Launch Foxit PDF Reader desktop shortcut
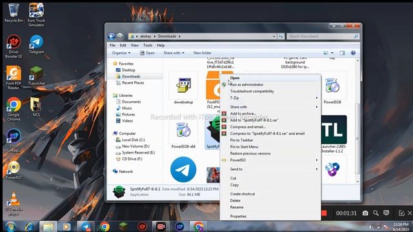The width and height of the screenshot is (413, 232). pyautogui.click(x=14, y=77)
